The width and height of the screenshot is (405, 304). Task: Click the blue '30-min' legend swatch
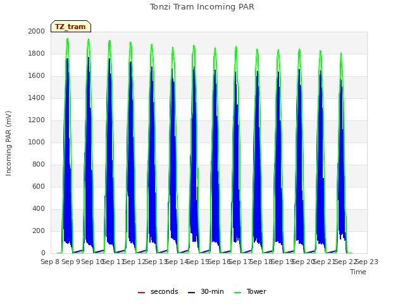(191, 293)
